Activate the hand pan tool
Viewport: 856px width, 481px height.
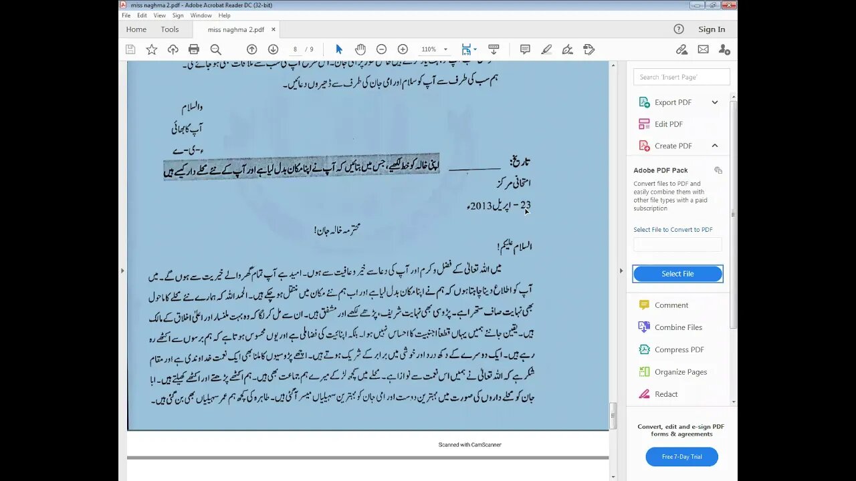tap(360, 49)
